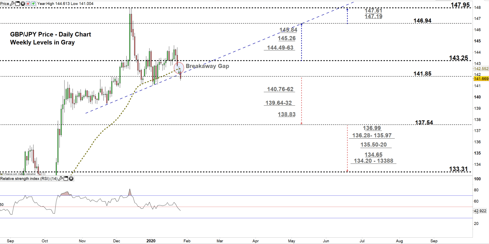Click the weekly level 138.83

pyautogui.click(x=287, y=114)
